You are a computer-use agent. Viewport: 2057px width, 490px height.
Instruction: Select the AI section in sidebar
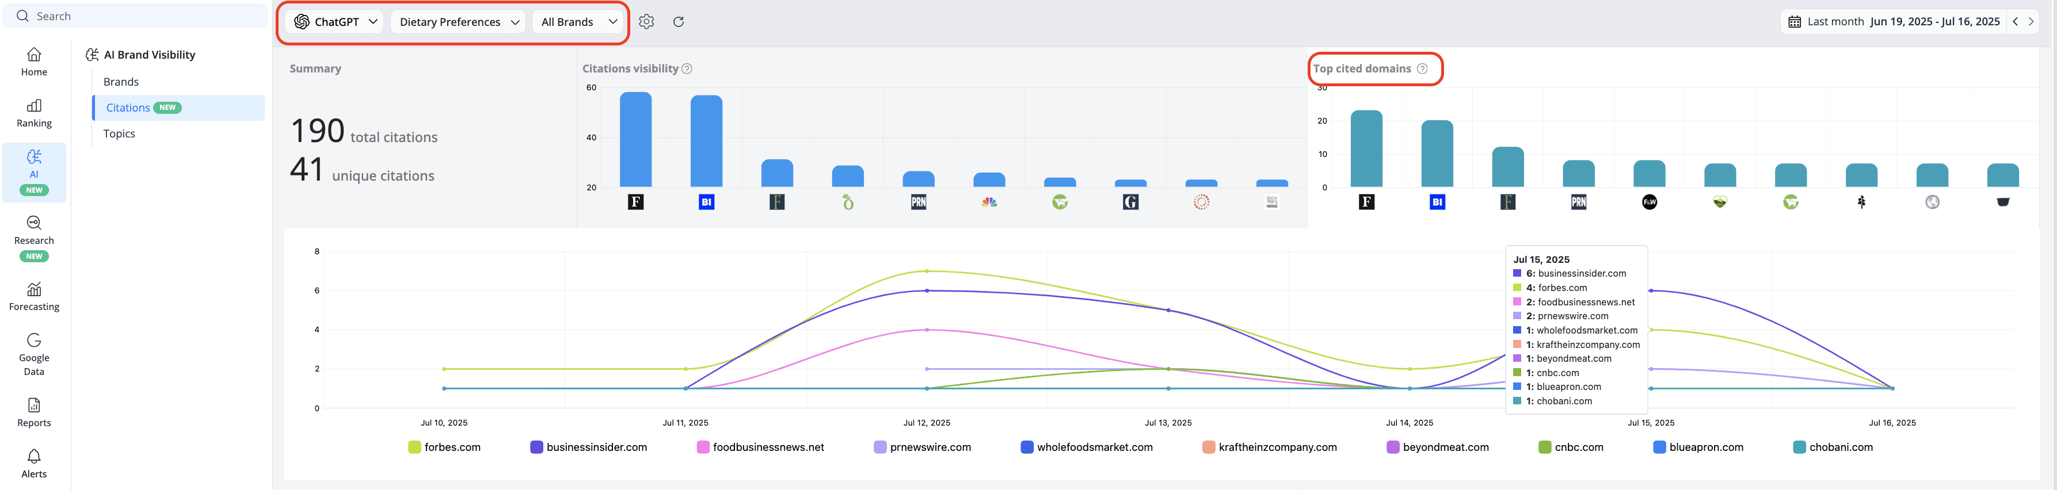point(35,171)
